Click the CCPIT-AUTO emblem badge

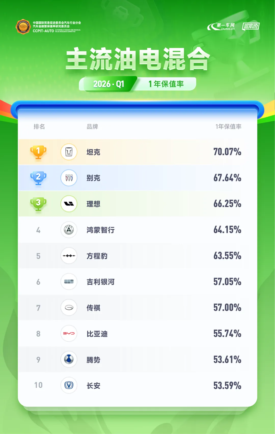(x=23, y=27)
